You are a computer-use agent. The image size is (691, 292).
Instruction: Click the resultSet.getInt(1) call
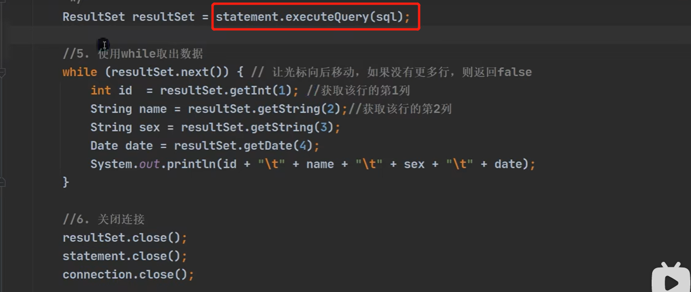[x=225, y=91]
